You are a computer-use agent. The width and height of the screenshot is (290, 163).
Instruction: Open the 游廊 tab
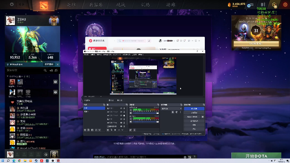[170, 5]
